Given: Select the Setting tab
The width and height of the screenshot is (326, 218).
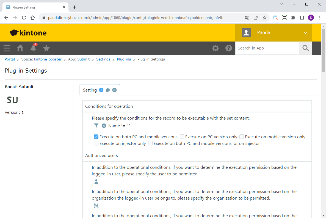Looking at the screenshot, I should click(x=90, y=90).
